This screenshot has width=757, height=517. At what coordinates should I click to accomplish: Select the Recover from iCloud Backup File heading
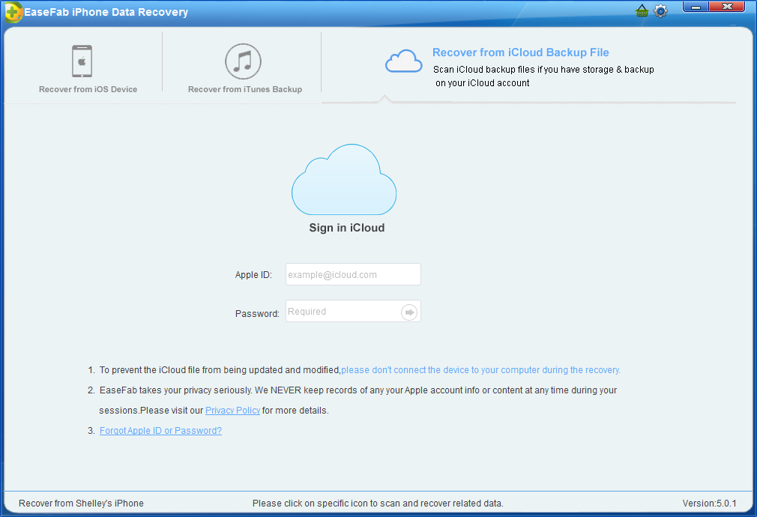point(520,52)
